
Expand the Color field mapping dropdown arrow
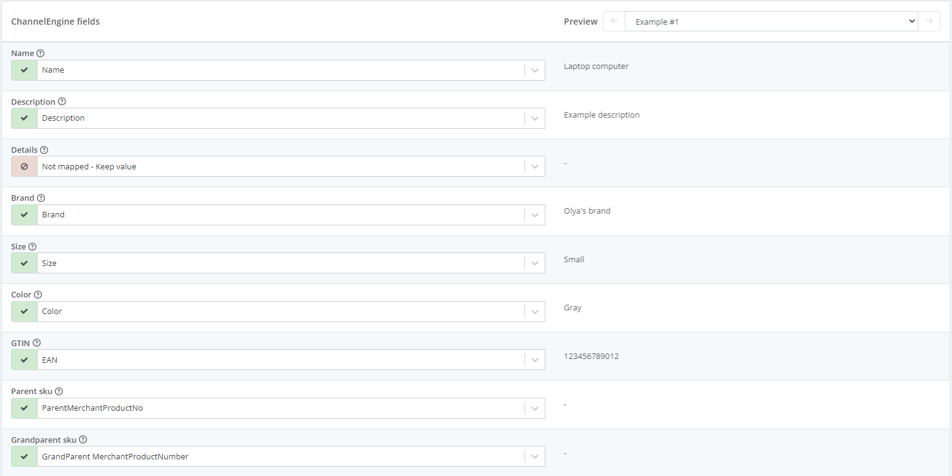(x=534, y=312)
